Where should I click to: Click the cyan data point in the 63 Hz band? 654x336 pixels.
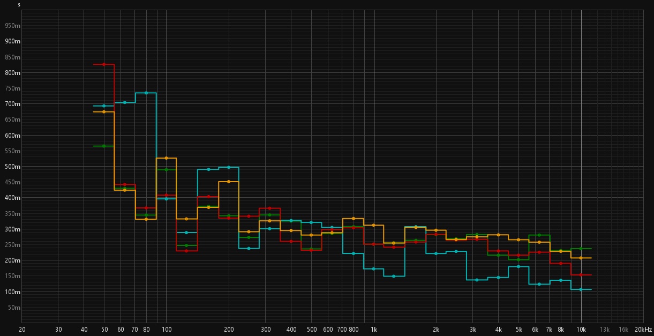pos(125,102)
